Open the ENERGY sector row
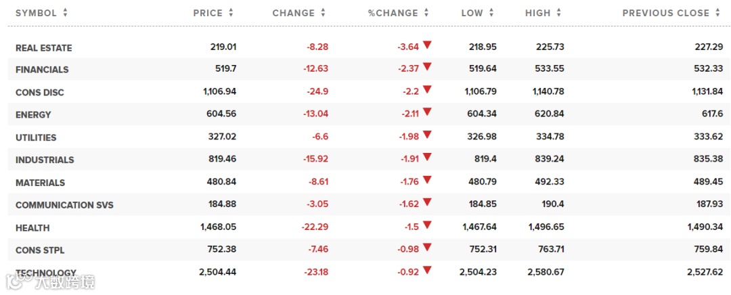The image size is (731, 295). click(33, 115)
